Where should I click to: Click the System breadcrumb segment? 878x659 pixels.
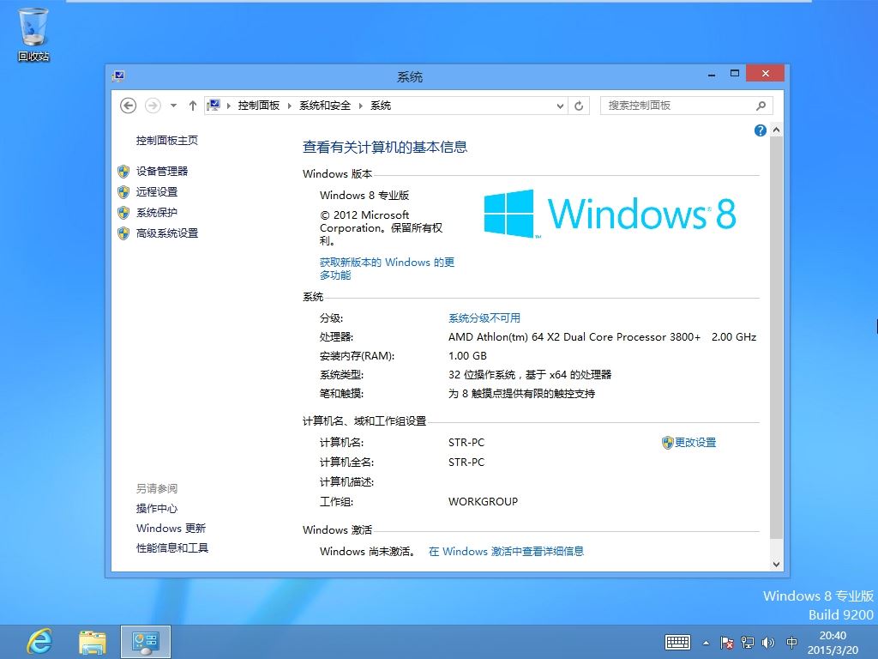[381, 106]
